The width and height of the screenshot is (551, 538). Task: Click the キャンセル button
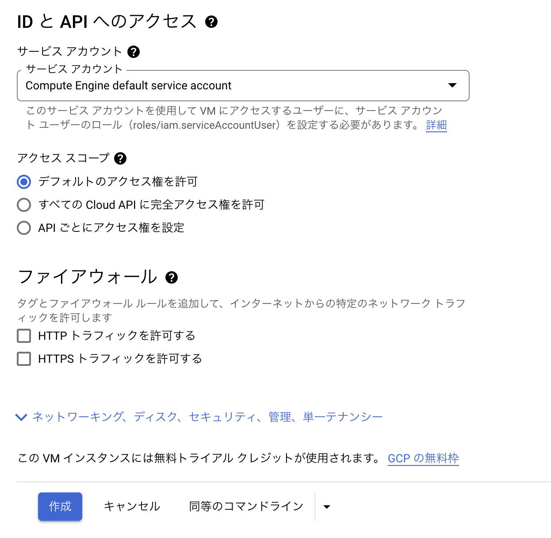pos(132,507)
